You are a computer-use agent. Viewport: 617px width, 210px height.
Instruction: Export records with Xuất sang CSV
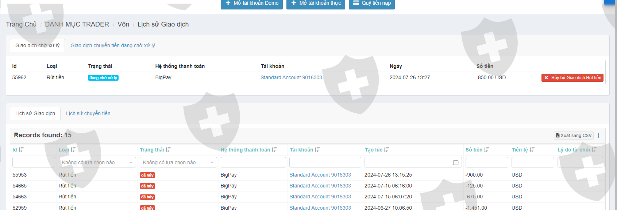click(x=574, y=136)
